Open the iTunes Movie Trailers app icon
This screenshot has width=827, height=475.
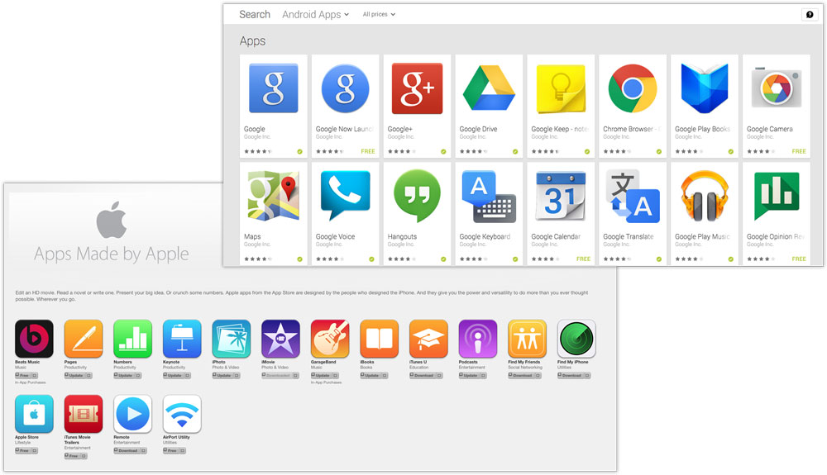84,414
